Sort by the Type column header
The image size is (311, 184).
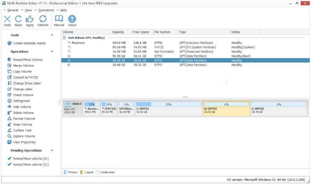point(203,32)
